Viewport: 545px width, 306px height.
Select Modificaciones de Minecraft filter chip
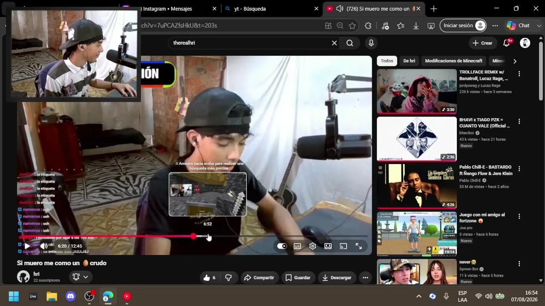[453, 61]
